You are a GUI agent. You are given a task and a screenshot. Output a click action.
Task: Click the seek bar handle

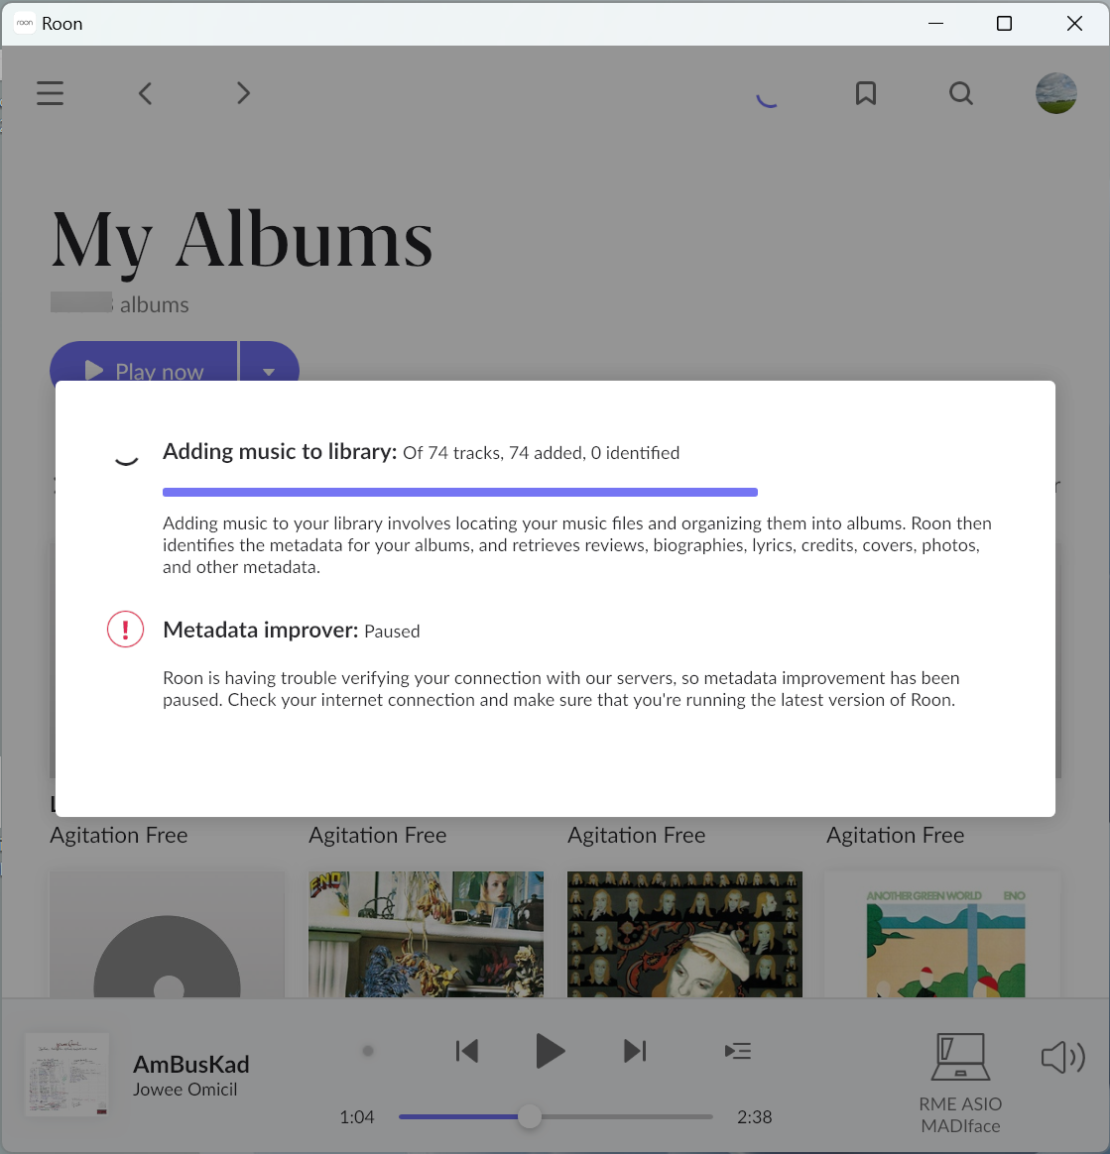coord(530,1117)
